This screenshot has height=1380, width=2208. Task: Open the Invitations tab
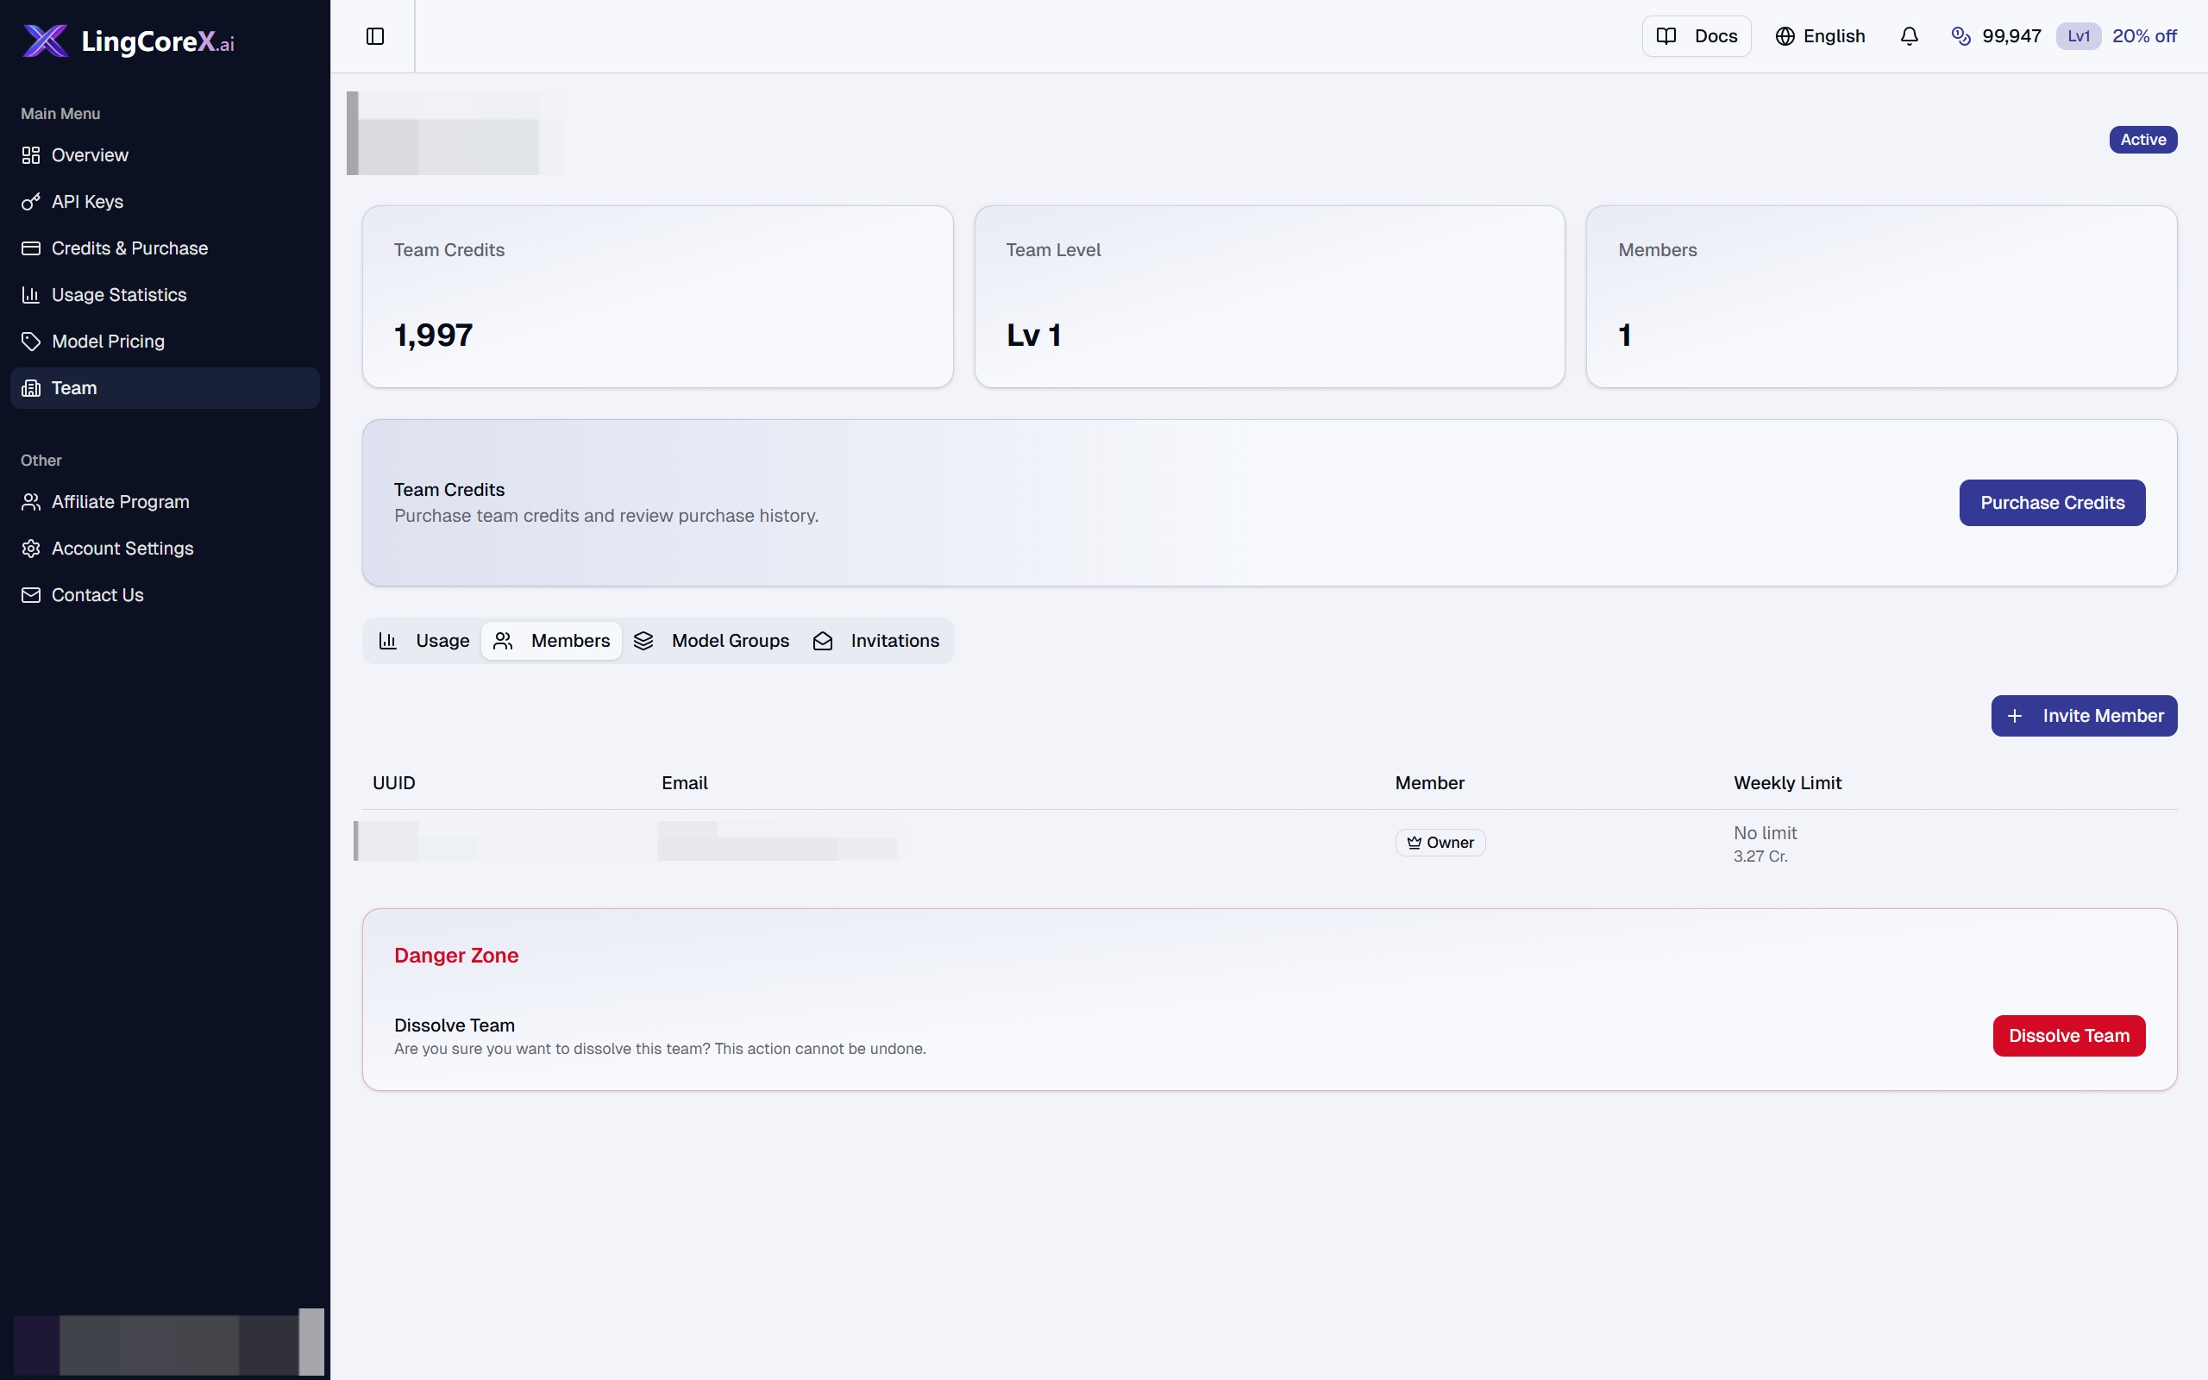point(876,641)
